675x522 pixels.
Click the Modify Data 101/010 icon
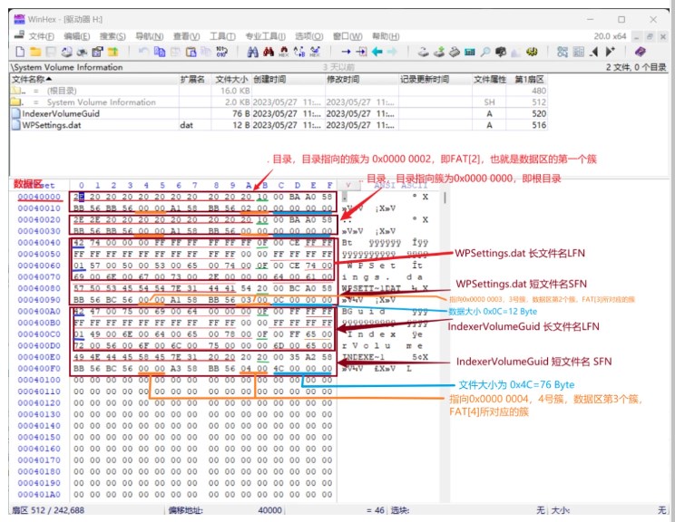[221, 52]
